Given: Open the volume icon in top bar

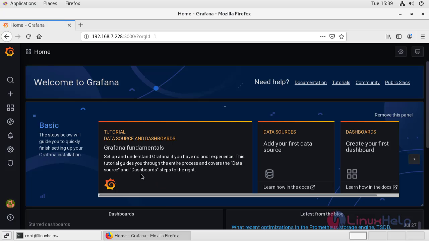Looking at the screenshot, I should tap(412, 3).
